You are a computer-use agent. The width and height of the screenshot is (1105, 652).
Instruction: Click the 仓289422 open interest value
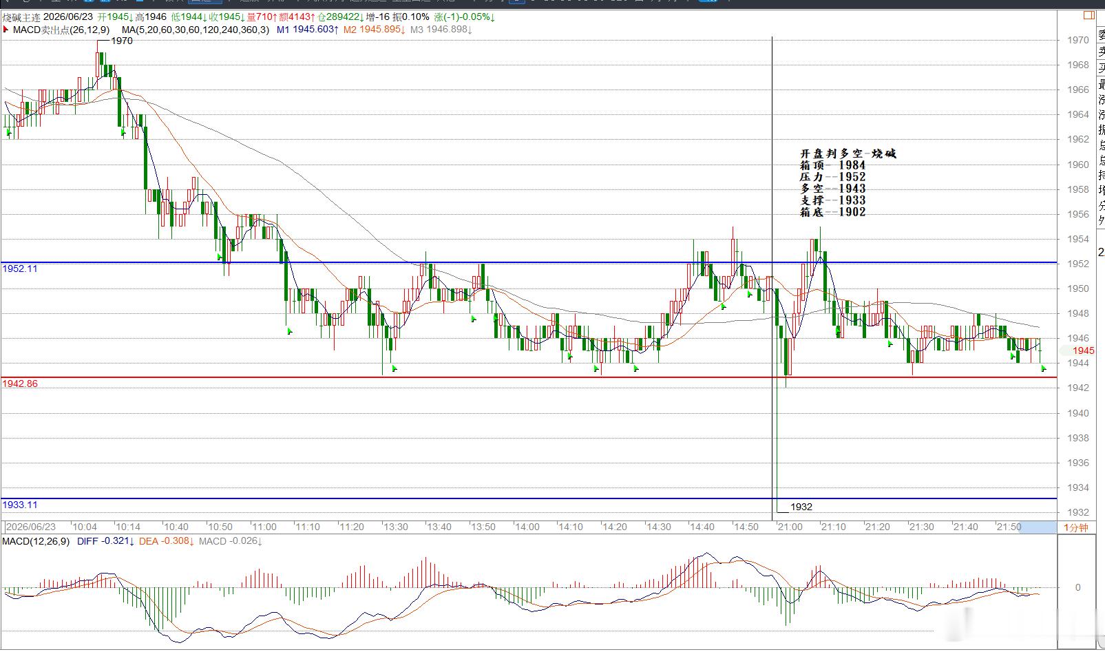pyautogui.click(x=340, y=17)
